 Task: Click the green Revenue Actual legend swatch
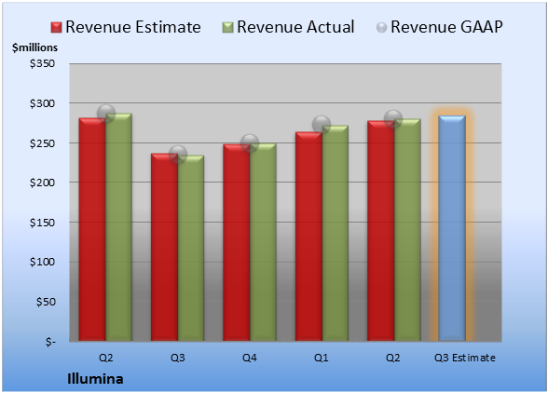[227, 27]
